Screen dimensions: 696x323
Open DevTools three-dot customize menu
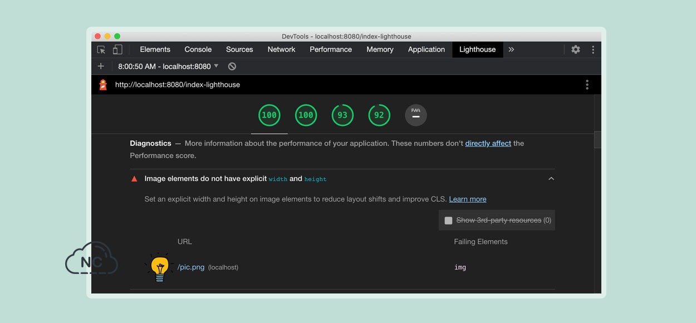[593, 50]
